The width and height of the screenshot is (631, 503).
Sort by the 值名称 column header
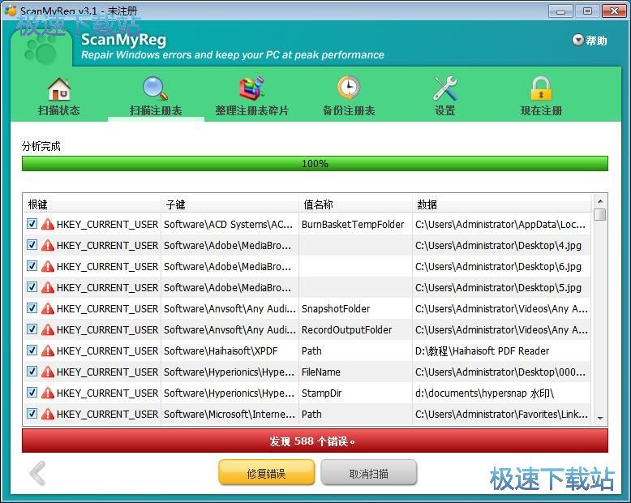356,204
